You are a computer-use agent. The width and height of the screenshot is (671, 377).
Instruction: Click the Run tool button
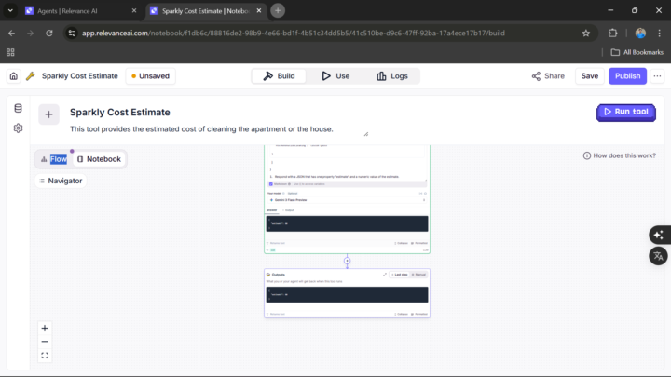[x=626, y=112]
